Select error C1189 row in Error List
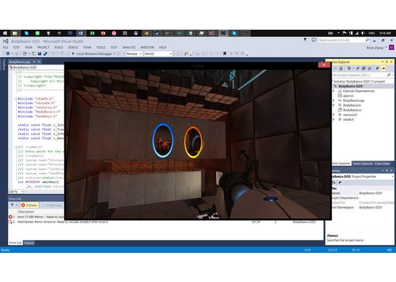 coord(36,217)
